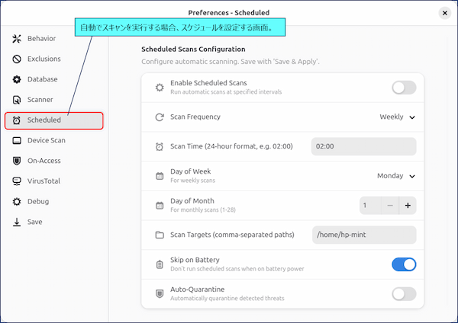Expand the Scan Frequency Weekly dropdown
Image resolution: width=458 pixels, height=323 pixels.
point(397,117)
